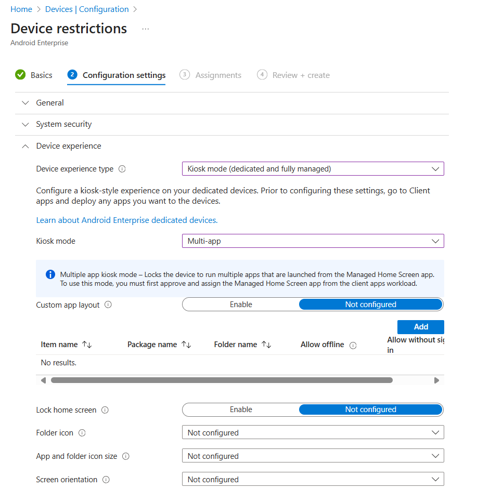
Task: Open the ellipsis menu beside Device restrictions
Action: (145, 29)
